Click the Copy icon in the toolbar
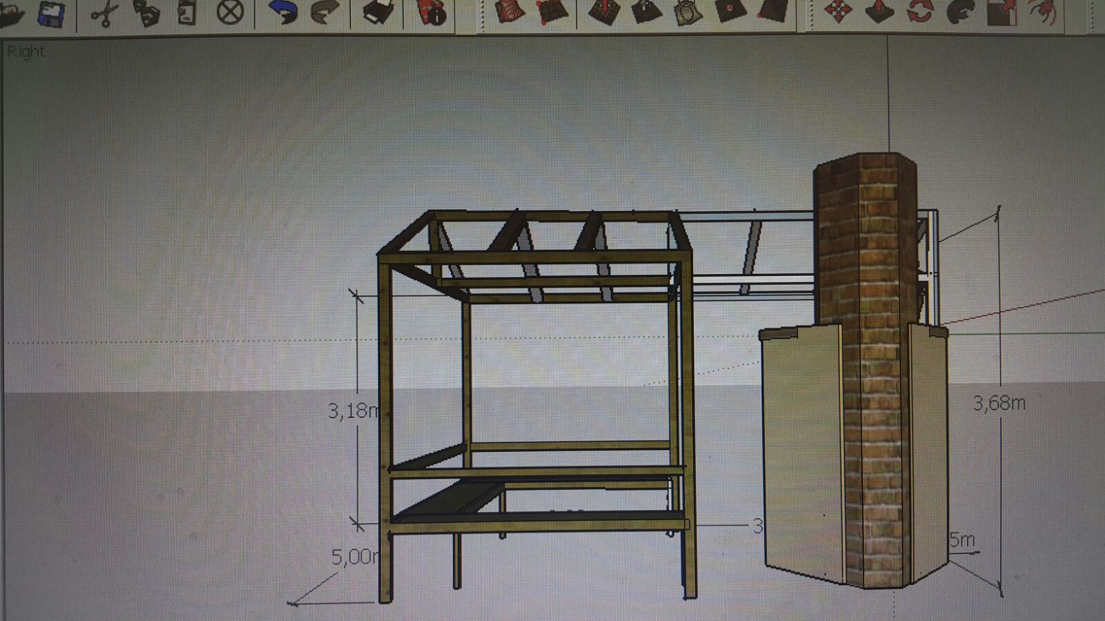The height and width of the screenshot is (621, 1105). (146, 13)
